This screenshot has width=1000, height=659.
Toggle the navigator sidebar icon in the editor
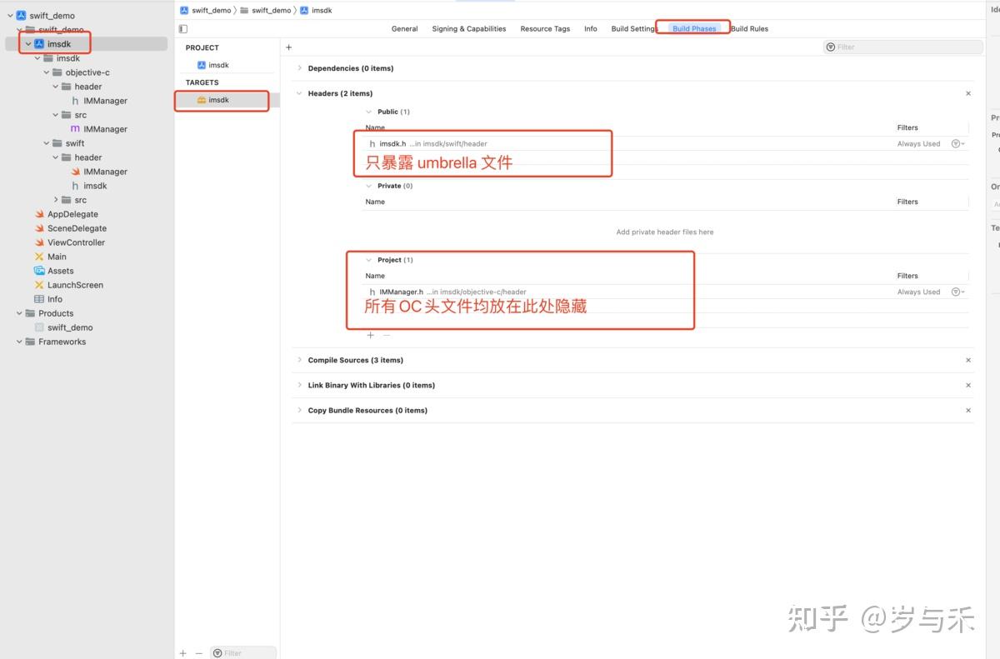182,27
